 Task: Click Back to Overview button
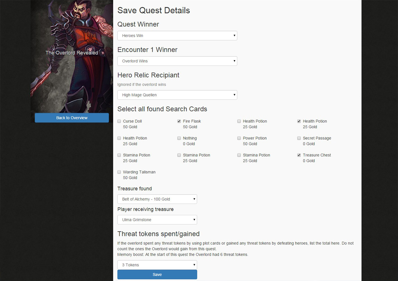click(x=72, y=118)
